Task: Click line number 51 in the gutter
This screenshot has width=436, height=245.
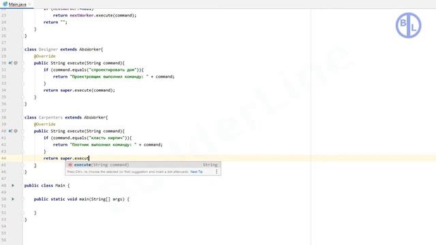Action: (3, 206)
